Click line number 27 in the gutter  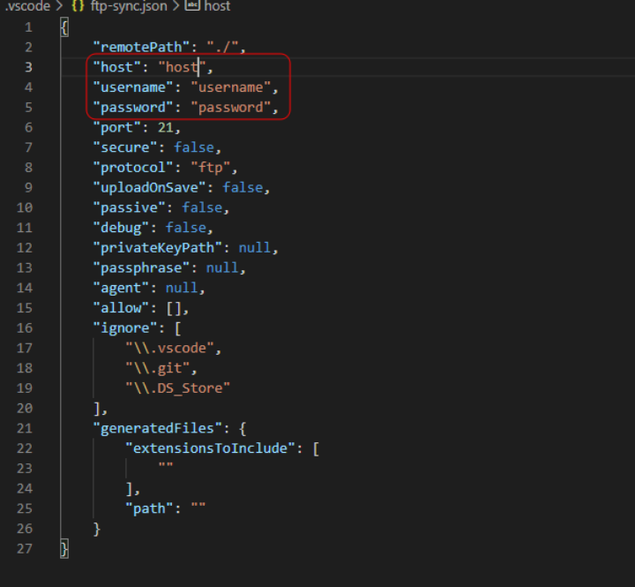[25, 548]
